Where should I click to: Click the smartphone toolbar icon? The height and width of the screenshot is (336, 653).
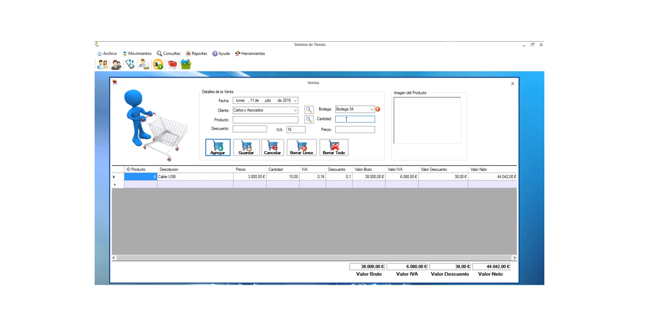click(130, 65)
